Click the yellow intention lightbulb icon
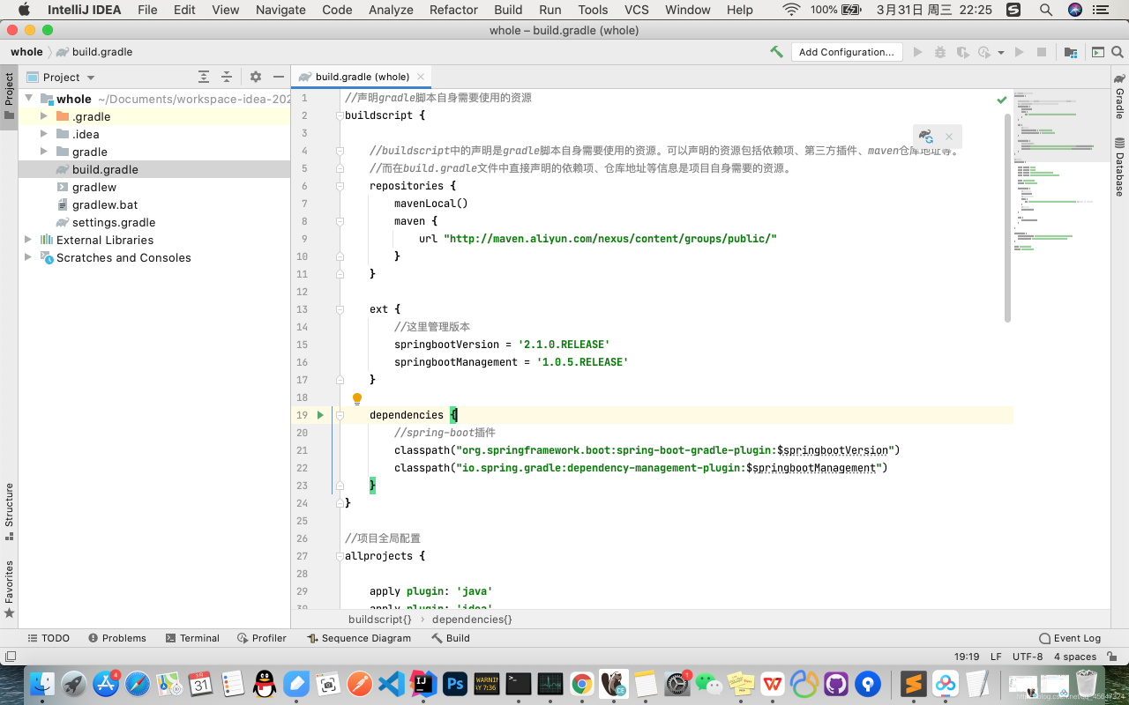This screenshot has height=705, width=1129. [x=357, y=399]
